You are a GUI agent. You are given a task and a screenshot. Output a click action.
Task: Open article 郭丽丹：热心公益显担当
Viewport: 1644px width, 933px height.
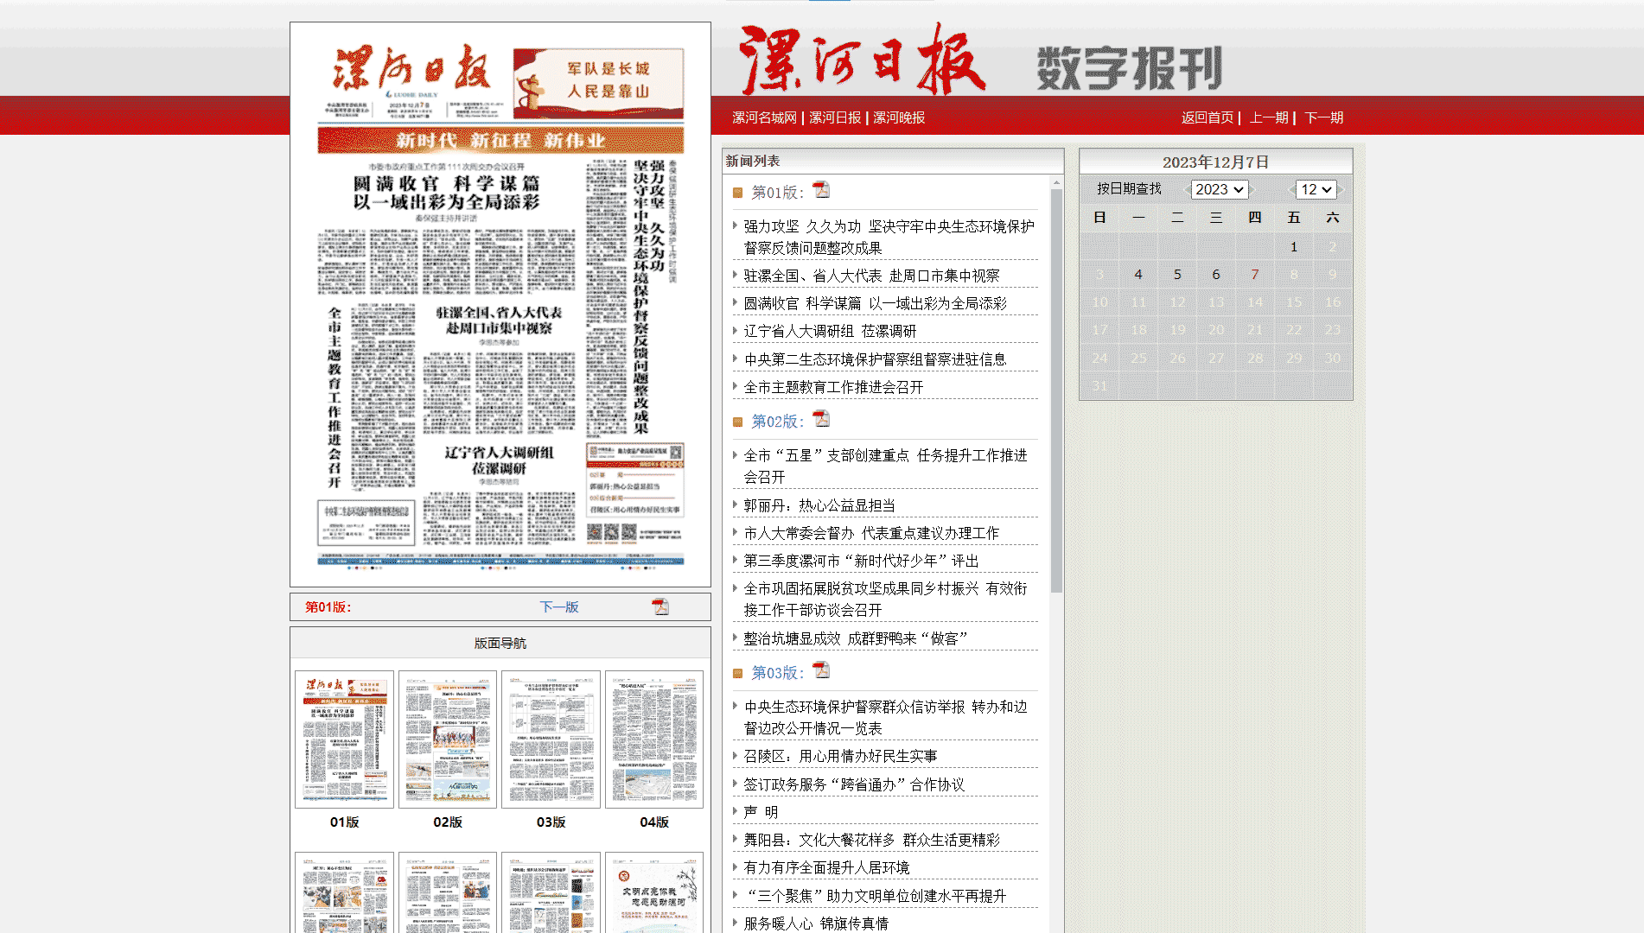819,505
